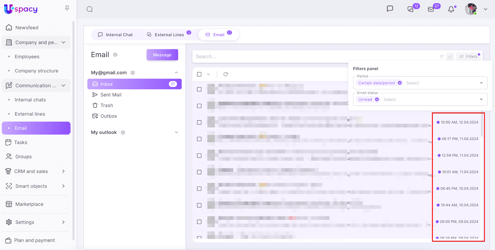Toggle the select-all emails checkbox
The image size is (495, 250).
[199, 74]
